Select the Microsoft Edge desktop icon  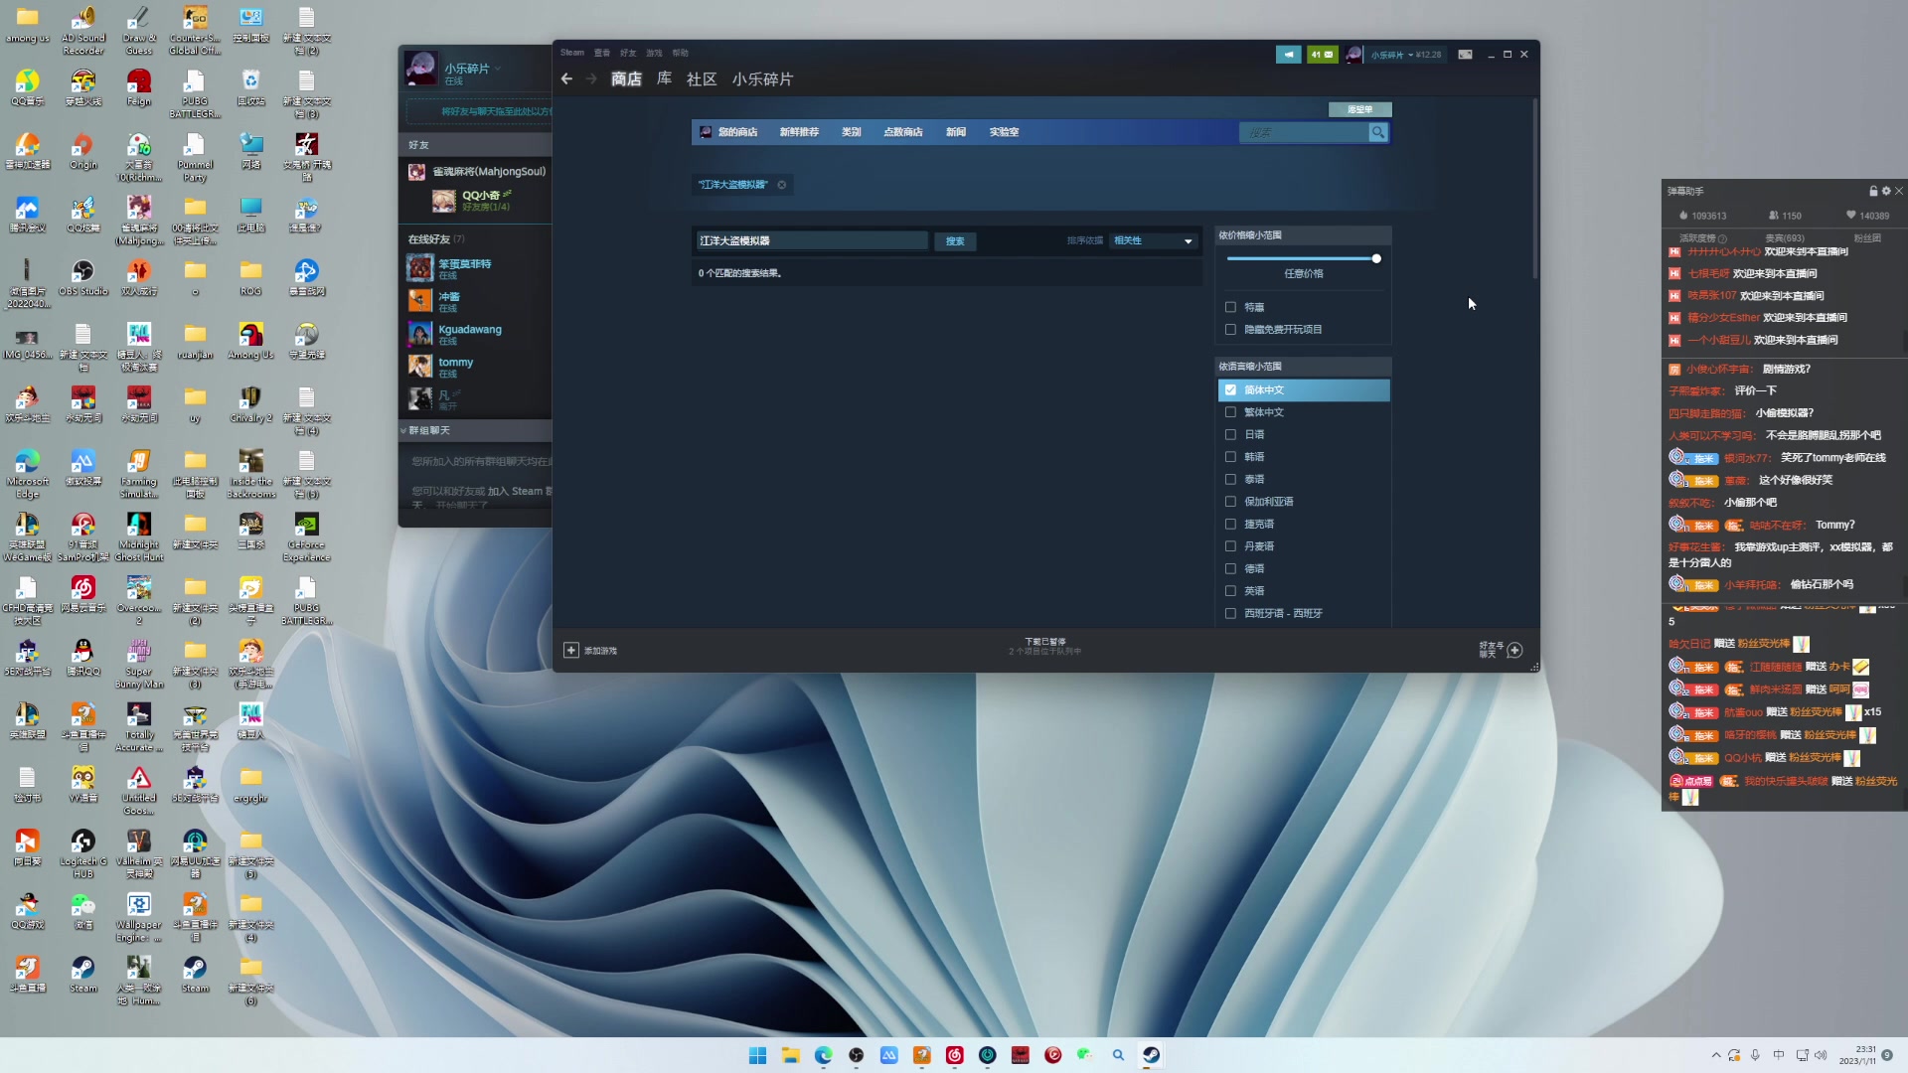point(27,474)
